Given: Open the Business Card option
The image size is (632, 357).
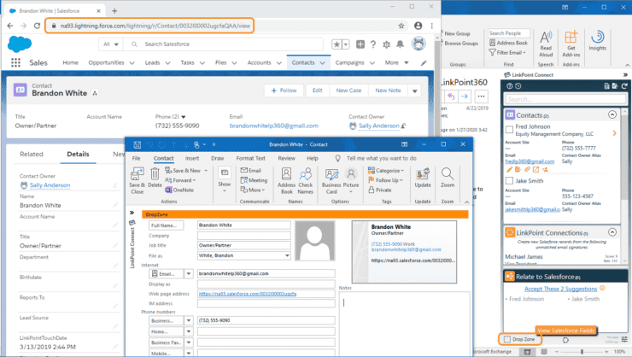Looking at the screenshot, I should click(331, 180).
